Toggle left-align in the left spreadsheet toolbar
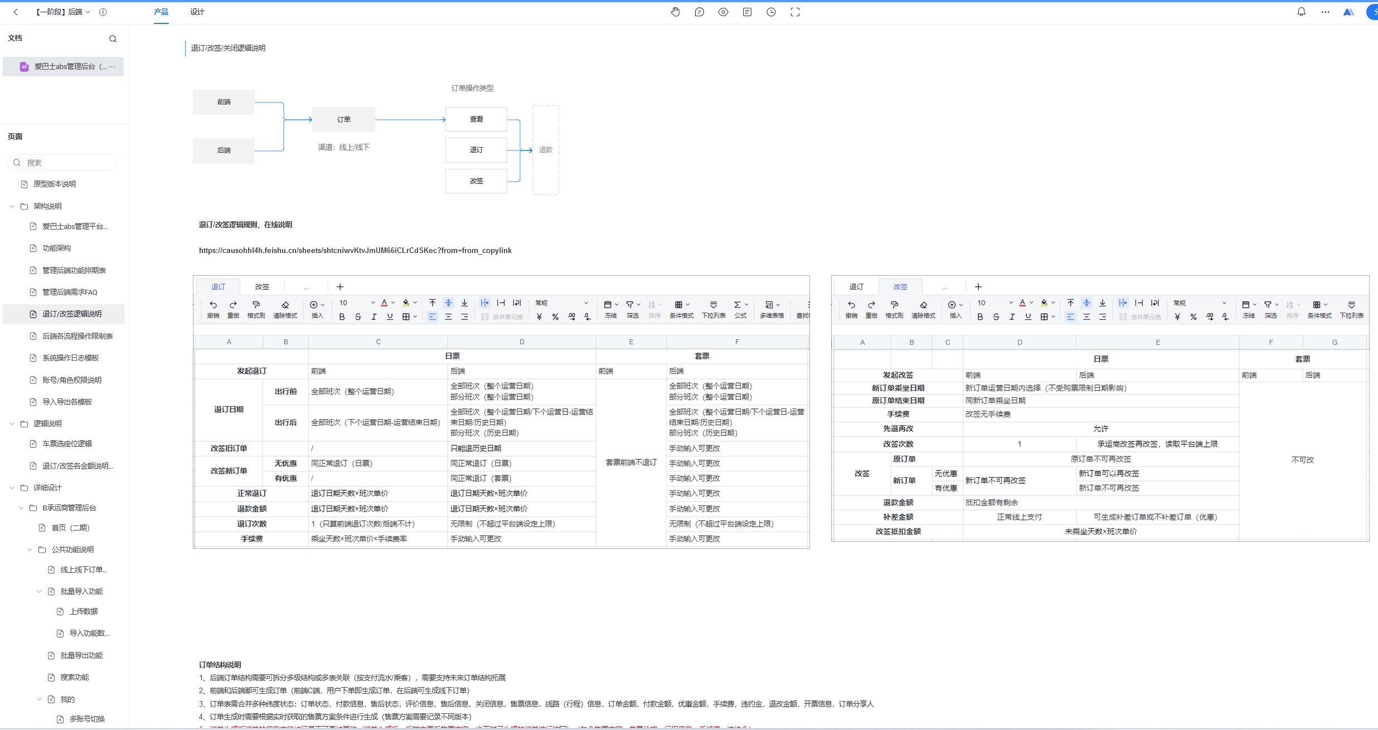Screen dimensions: 1378x730 [x=432, y=317]
